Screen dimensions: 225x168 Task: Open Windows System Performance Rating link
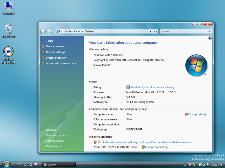(x=152, y=87)
